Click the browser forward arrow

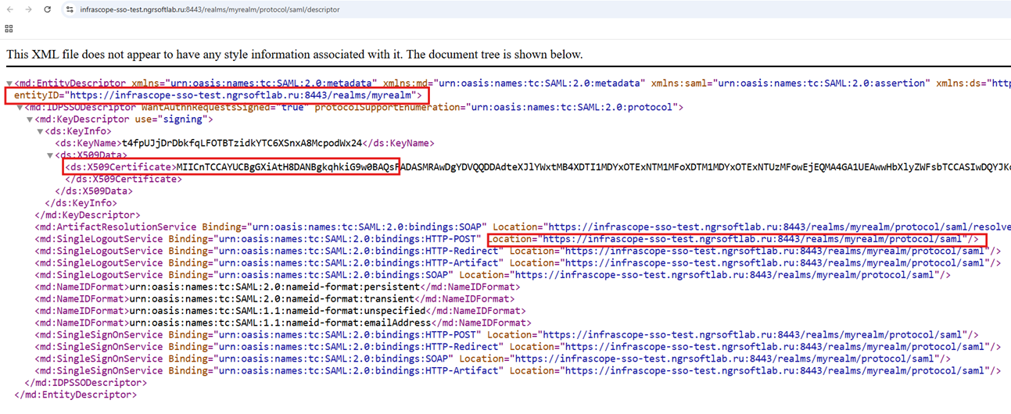tap(29, 9)
